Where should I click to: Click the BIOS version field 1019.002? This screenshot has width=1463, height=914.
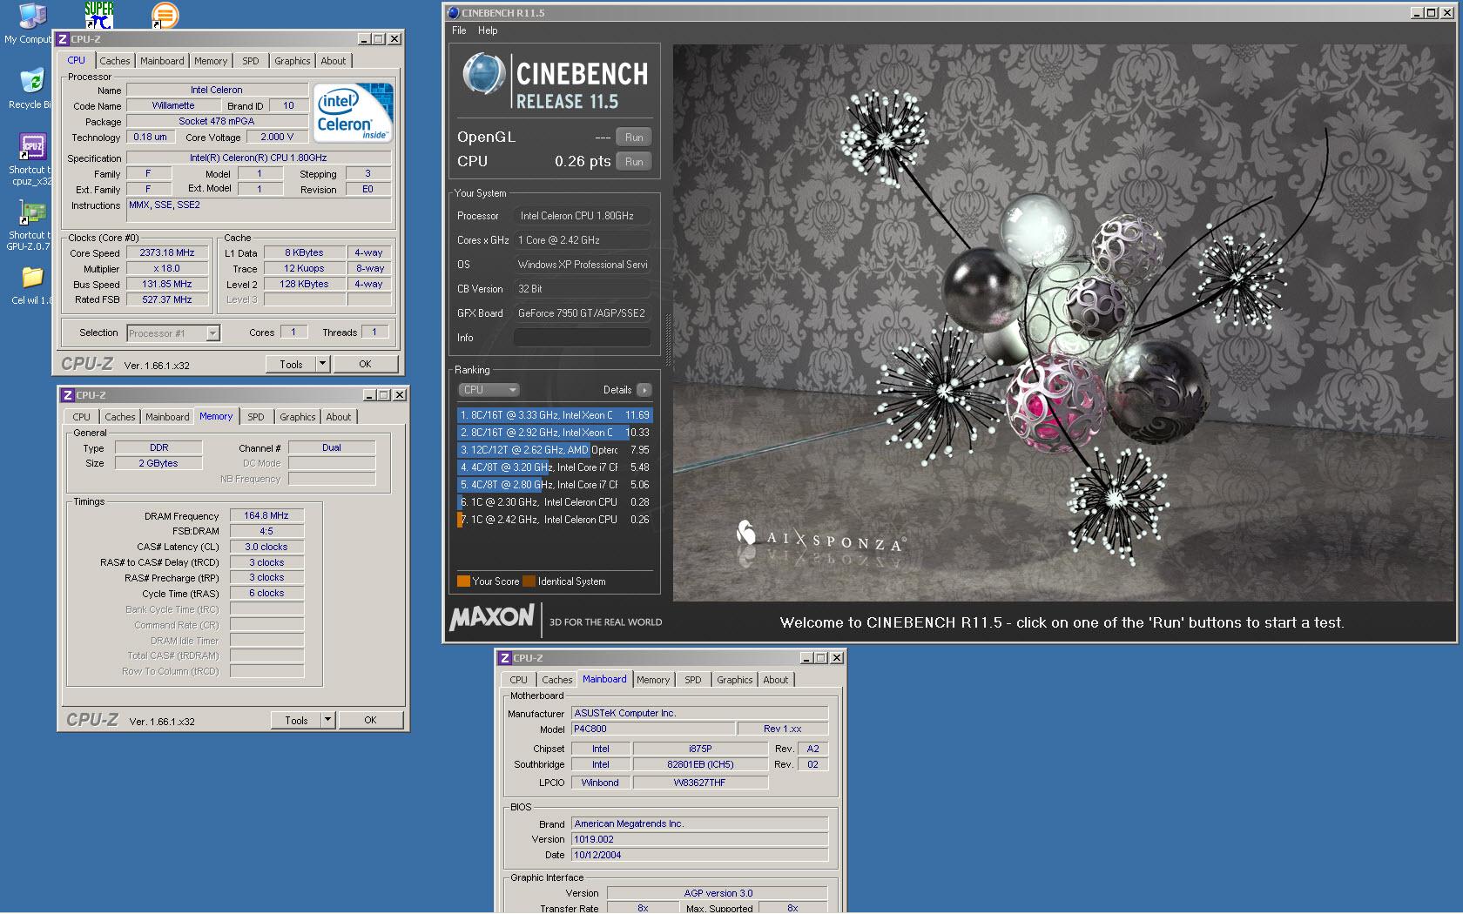(699, 839)
